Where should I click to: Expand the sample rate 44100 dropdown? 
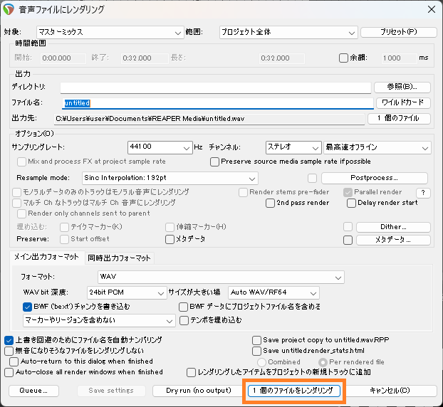(x=160, y=147)
